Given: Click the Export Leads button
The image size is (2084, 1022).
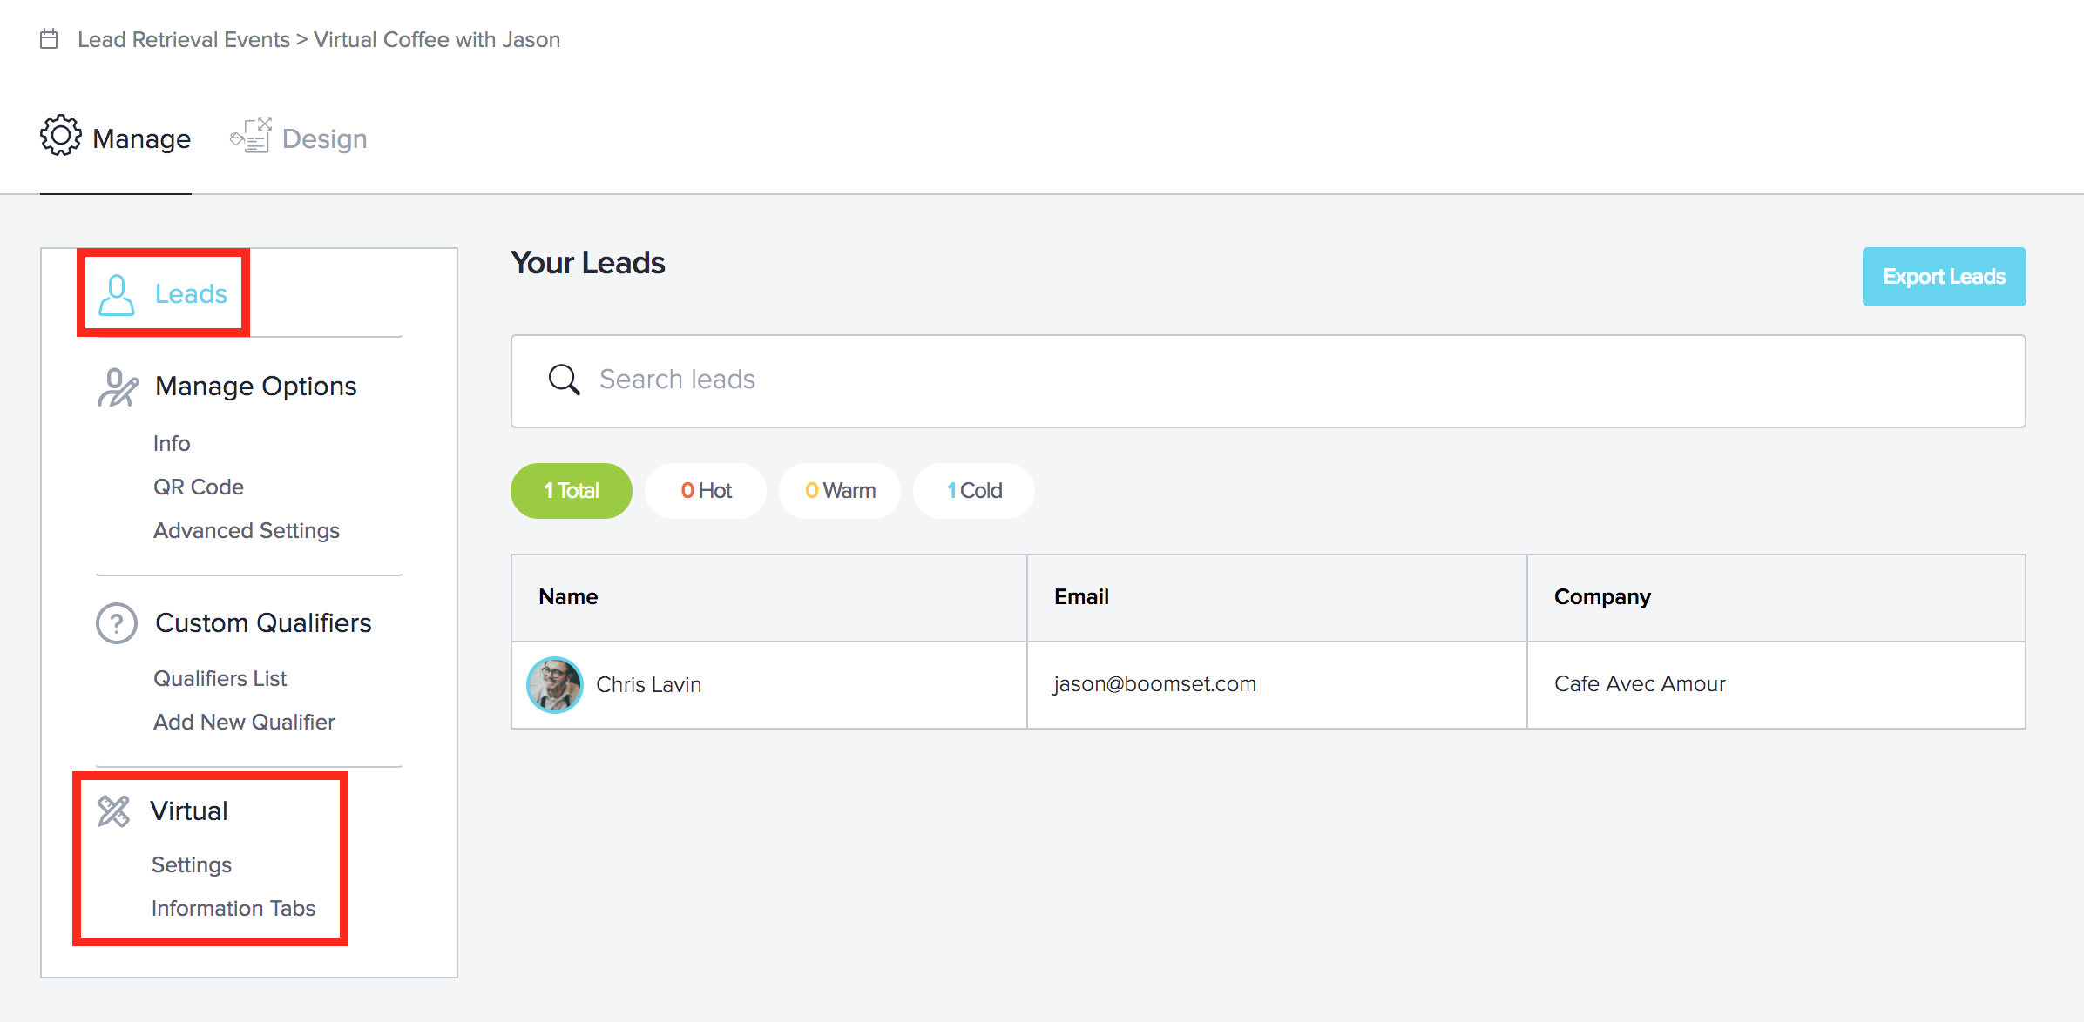Looking at the screenshot, I should coord(1944,277).
